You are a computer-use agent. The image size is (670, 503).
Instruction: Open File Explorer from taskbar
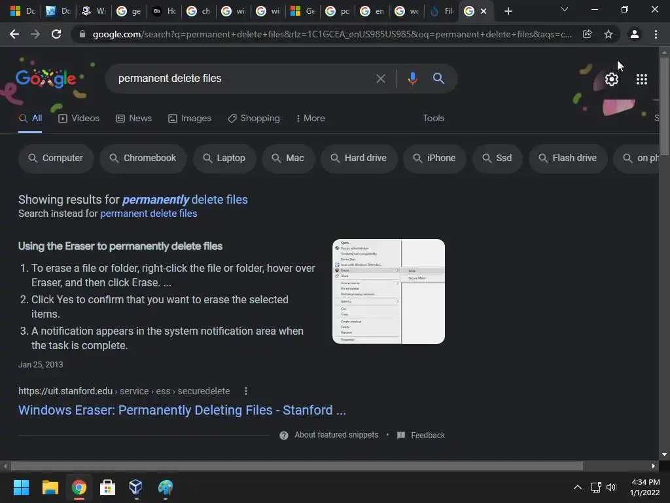[50, 487]
